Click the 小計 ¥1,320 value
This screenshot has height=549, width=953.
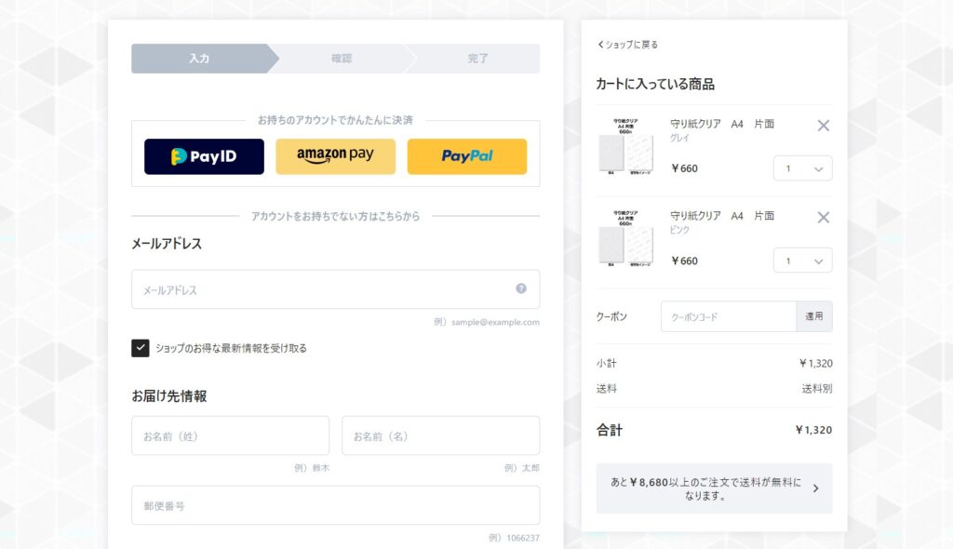tap(815, 364)
